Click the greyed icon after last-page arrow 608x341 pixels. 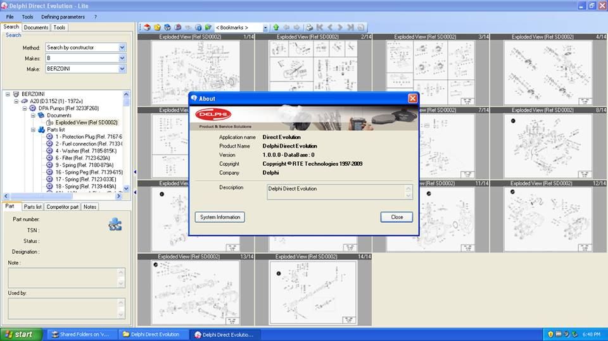pyautogui.click(x=361, y=27)
